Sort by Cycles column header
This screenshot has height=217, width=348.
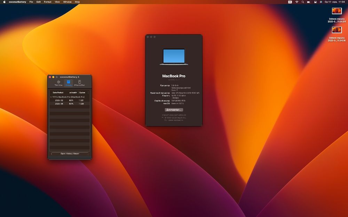[82, 93]
